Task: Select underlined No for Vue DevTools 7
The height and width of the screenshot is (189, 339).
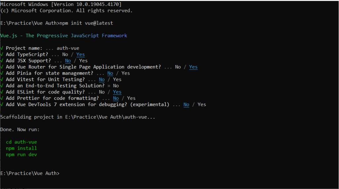Action: (186, 105)
